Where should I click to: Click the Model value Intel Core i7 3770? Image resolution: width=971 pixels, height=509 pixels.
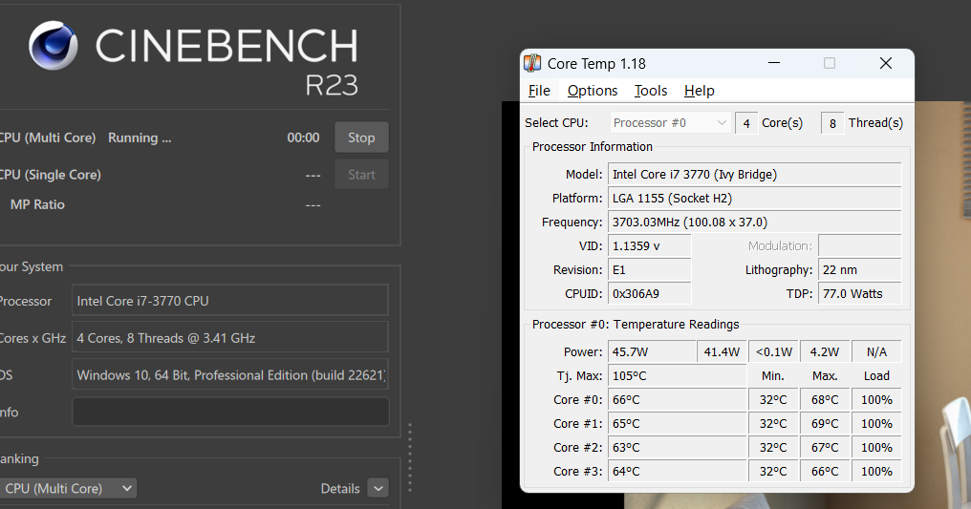click(754, 175)
